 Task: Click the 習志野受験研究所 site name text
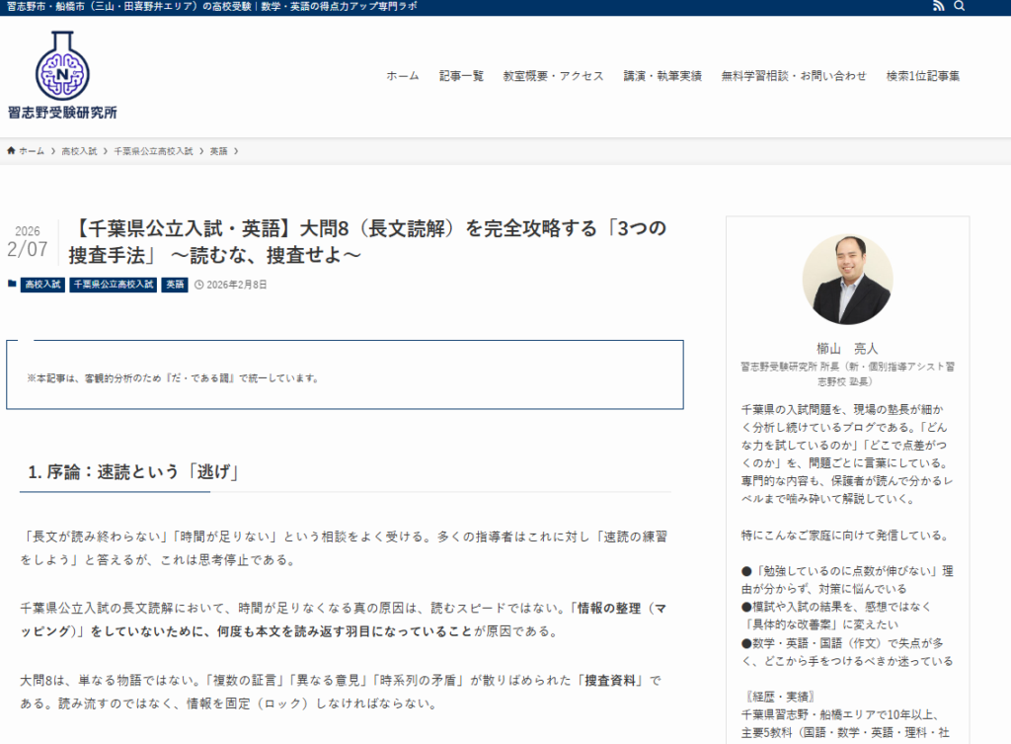[x=62, y=113]
